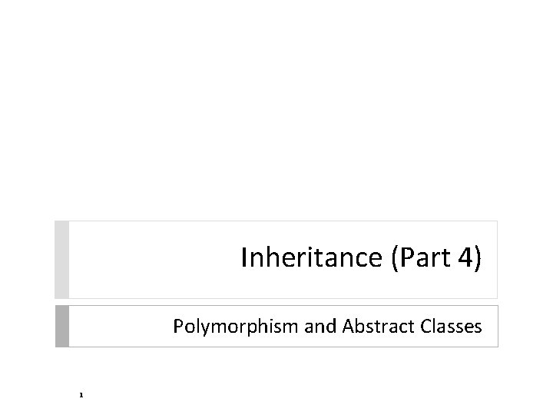Click the letter 'I' of 'Inheritance'
The image size is (553, 415).
pos(243,260)
